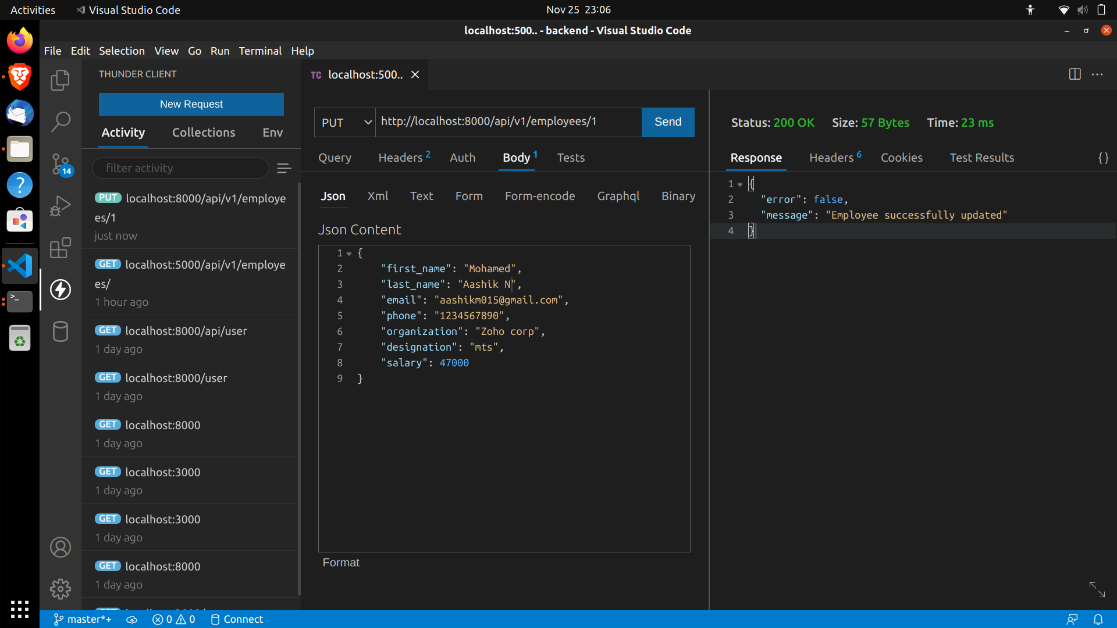This screenshot has width=1117, height=628.
Task: Open the notifications bell in status bar
Action: tap(1098, 619)
